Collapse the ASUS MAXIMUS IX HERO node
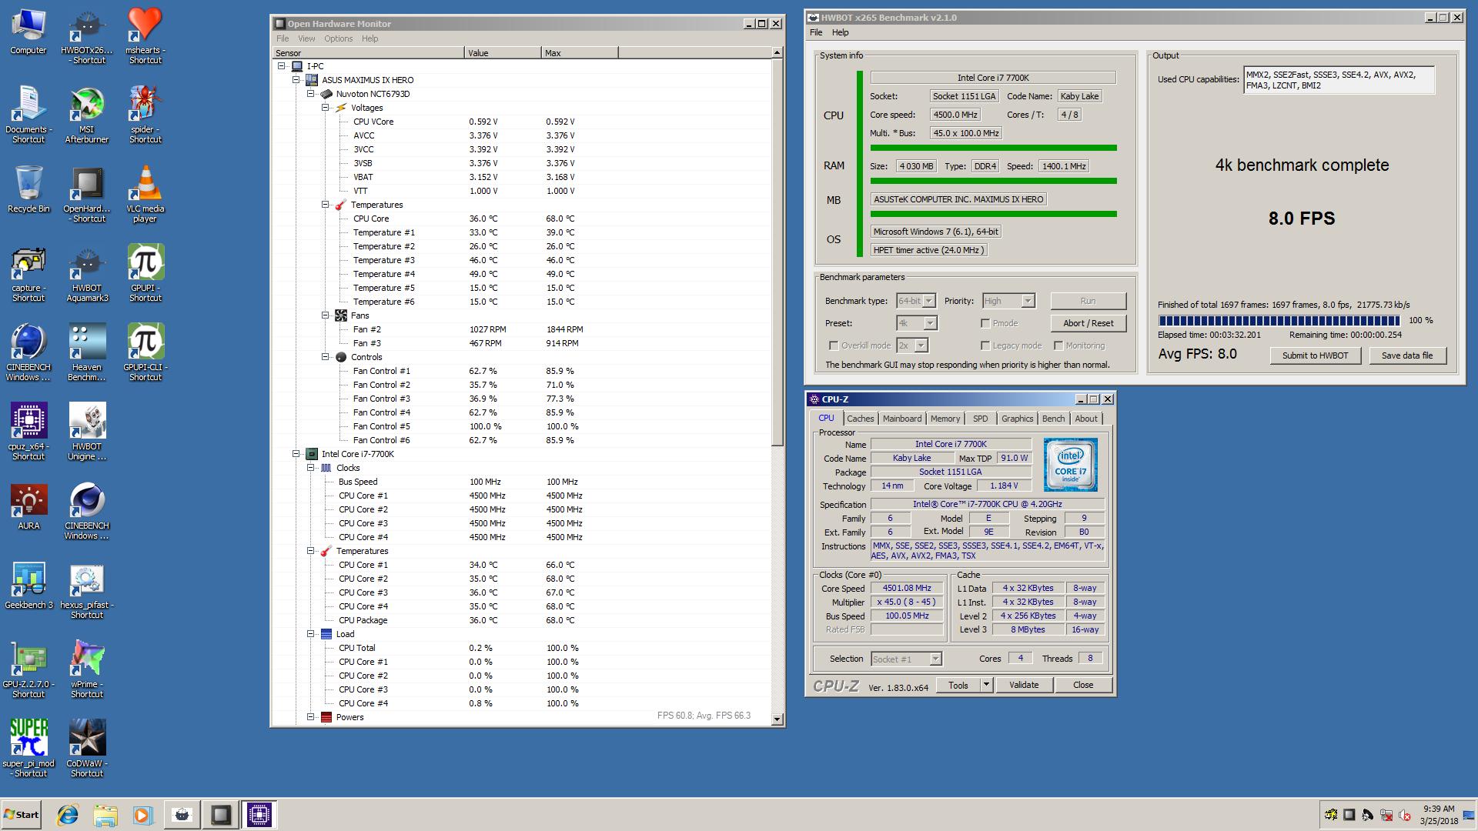 click(x=296, y=80)
